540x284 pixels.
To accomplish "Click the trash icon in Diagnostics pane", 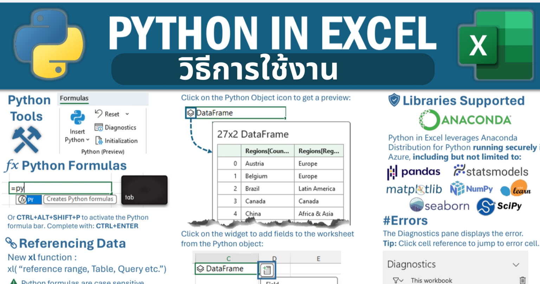I will (523, 280).
